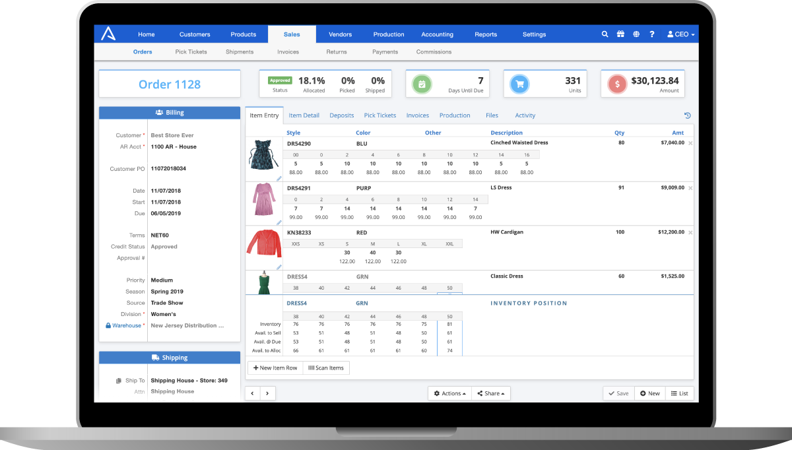Open the Actions dropdown menu
The width and height of the screenshot is (792, 450).
[x=450, y=393]
